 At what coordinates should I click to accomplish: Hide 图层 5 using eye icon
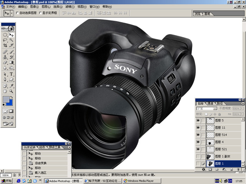click(x=198, y=120)
